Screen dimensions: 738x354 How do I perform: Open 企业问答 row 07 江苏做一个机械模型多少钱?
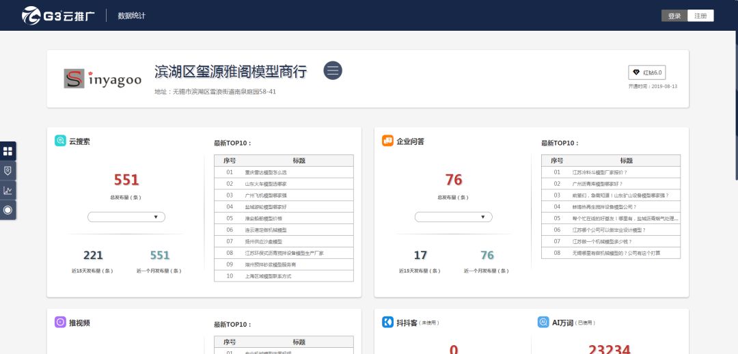point(611,241)
